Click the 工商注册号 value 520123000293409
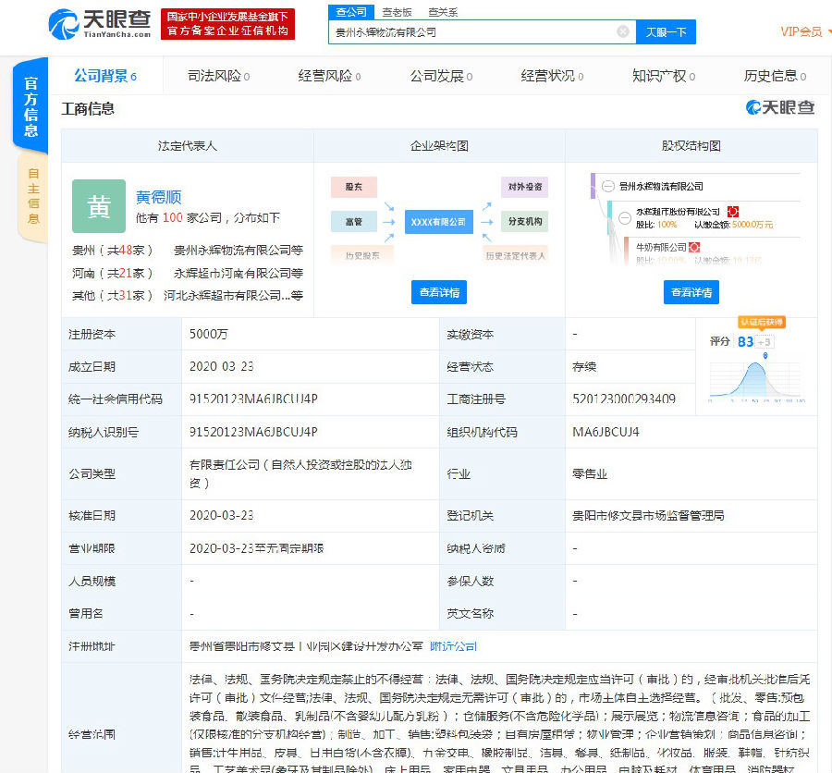832x773 pixels. (x=624, y=399)
